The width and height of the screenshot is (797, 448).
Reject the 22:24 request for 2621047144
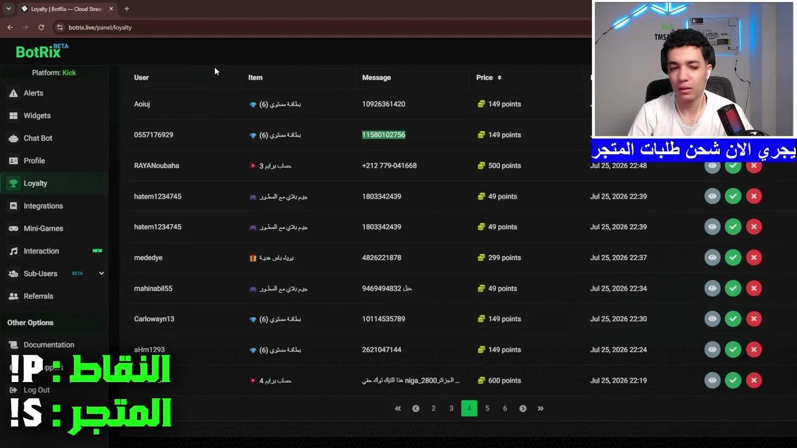click(753, 350)
